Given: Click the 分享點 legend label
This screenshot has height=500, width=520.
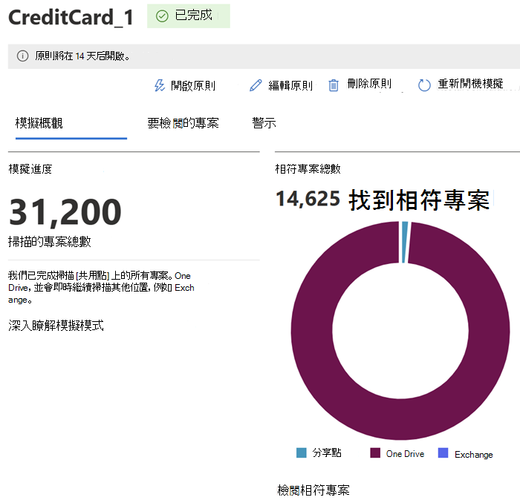Looking at the screenshot, I should coord(327,453).
